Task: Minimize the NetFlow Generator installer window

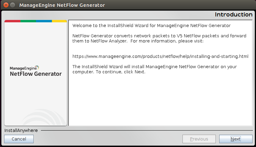Action: coord(13,5)
